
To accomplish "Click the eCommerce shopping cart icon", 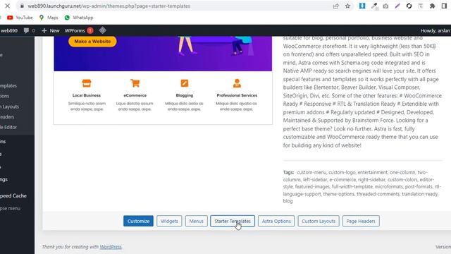I will point(135,83).
